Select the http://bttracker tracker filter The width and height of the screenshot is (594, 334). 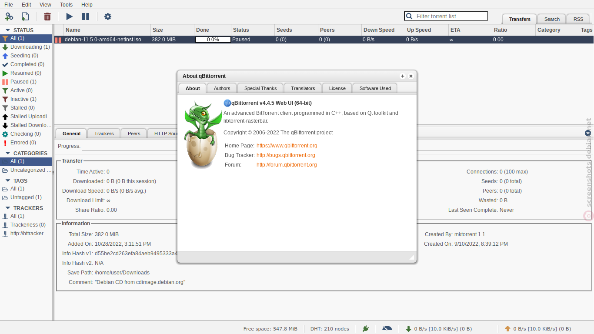tap(26, 234)
